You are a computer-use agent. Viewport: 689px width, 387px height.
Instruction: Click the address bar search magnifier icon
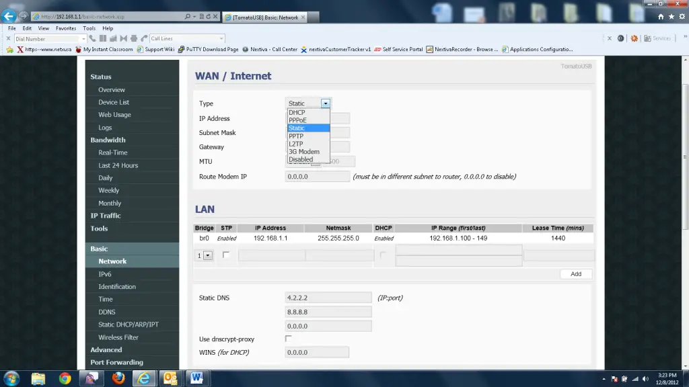pyautogui.click(x=188, y=17)
